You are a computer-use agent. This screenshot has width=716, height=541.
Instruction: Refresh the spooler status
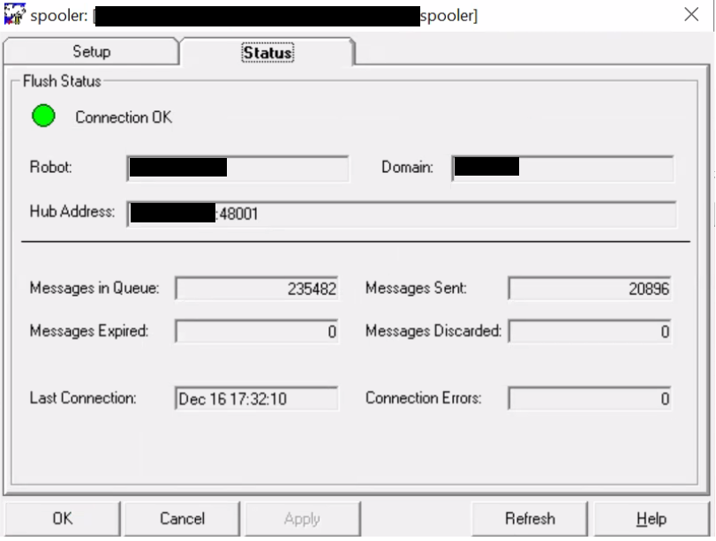tap(530, 518)
